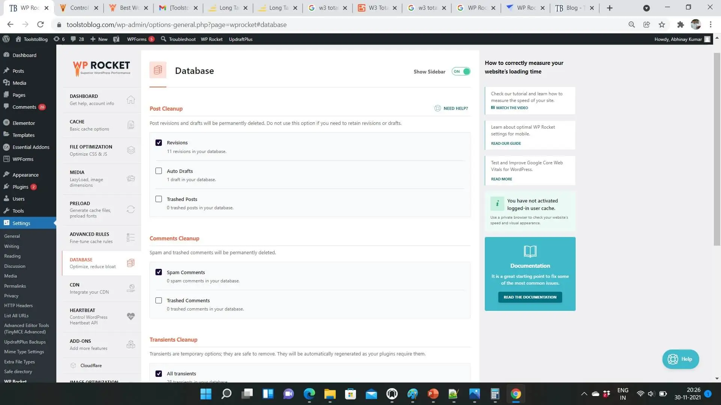Open Howdy, Abhinay Kumar account menu
Image resolution: width=721 pixels, height=405 pixels.
(x=682, y=39)
